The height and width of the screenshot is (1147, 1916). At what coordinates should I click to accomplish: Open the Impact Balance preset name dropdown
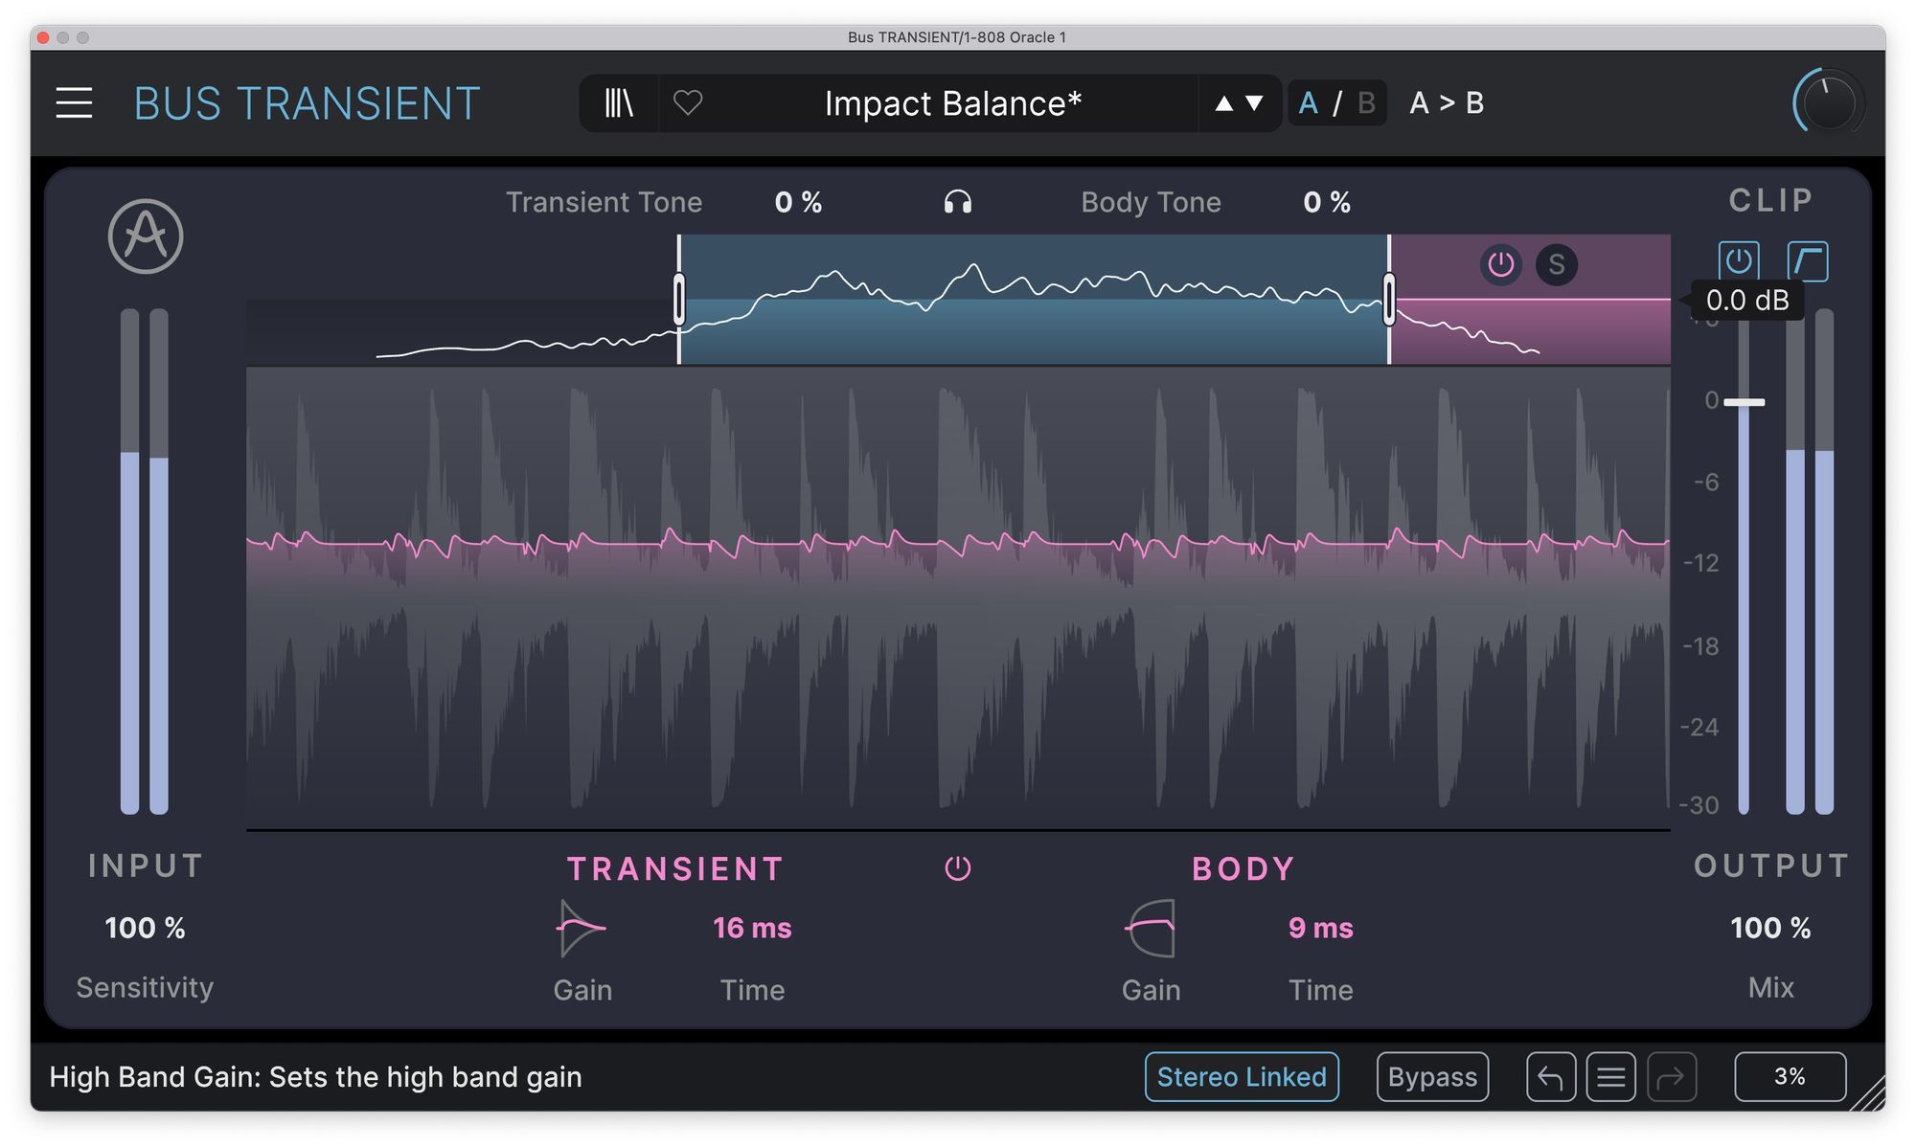(952, 103)
